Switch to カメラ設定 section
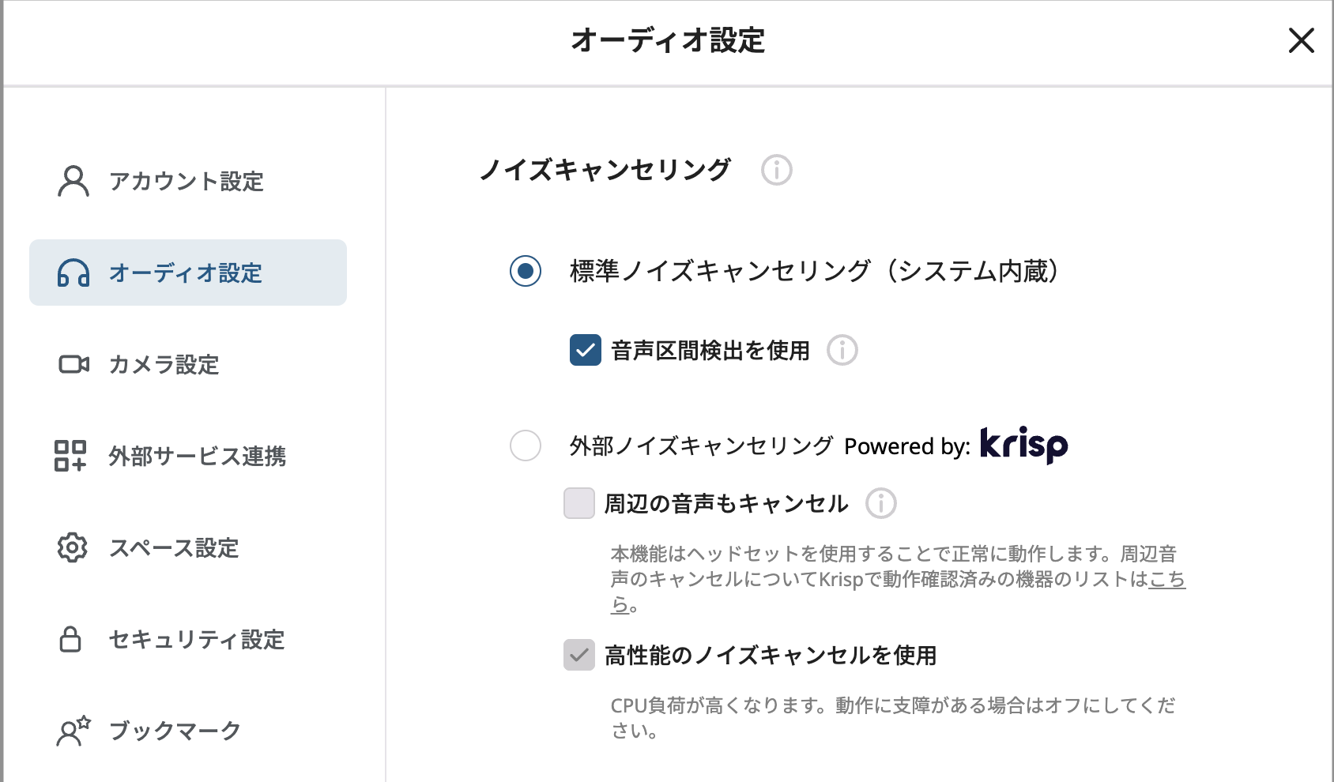Viewport: 1334px width, 782px height. (163, 364)
